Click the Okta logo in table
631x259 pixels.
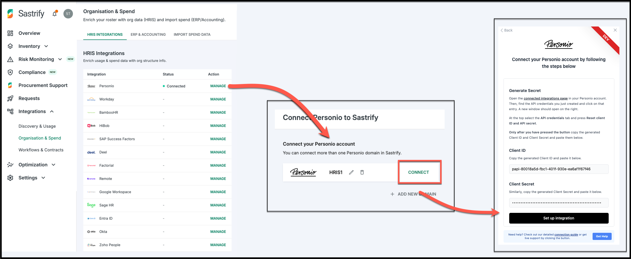(91, 232)
